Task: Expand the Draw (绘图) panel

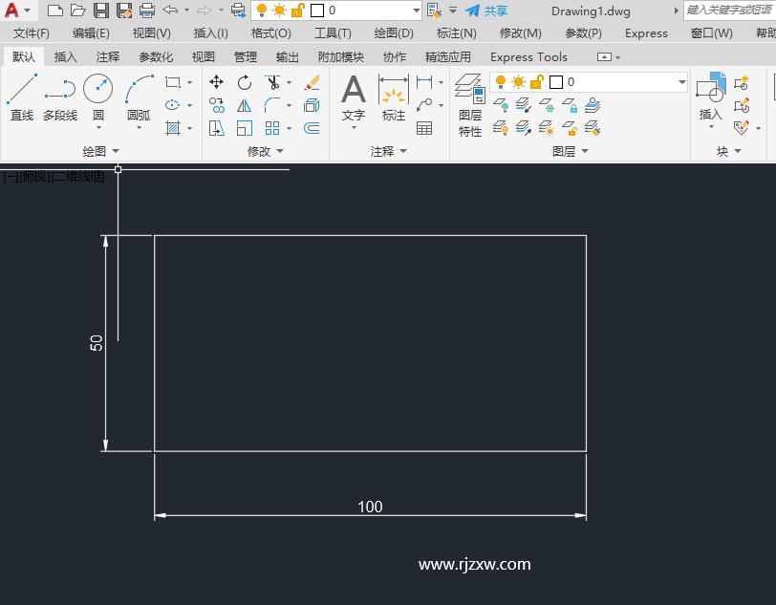Action: [x=101, y=151]
